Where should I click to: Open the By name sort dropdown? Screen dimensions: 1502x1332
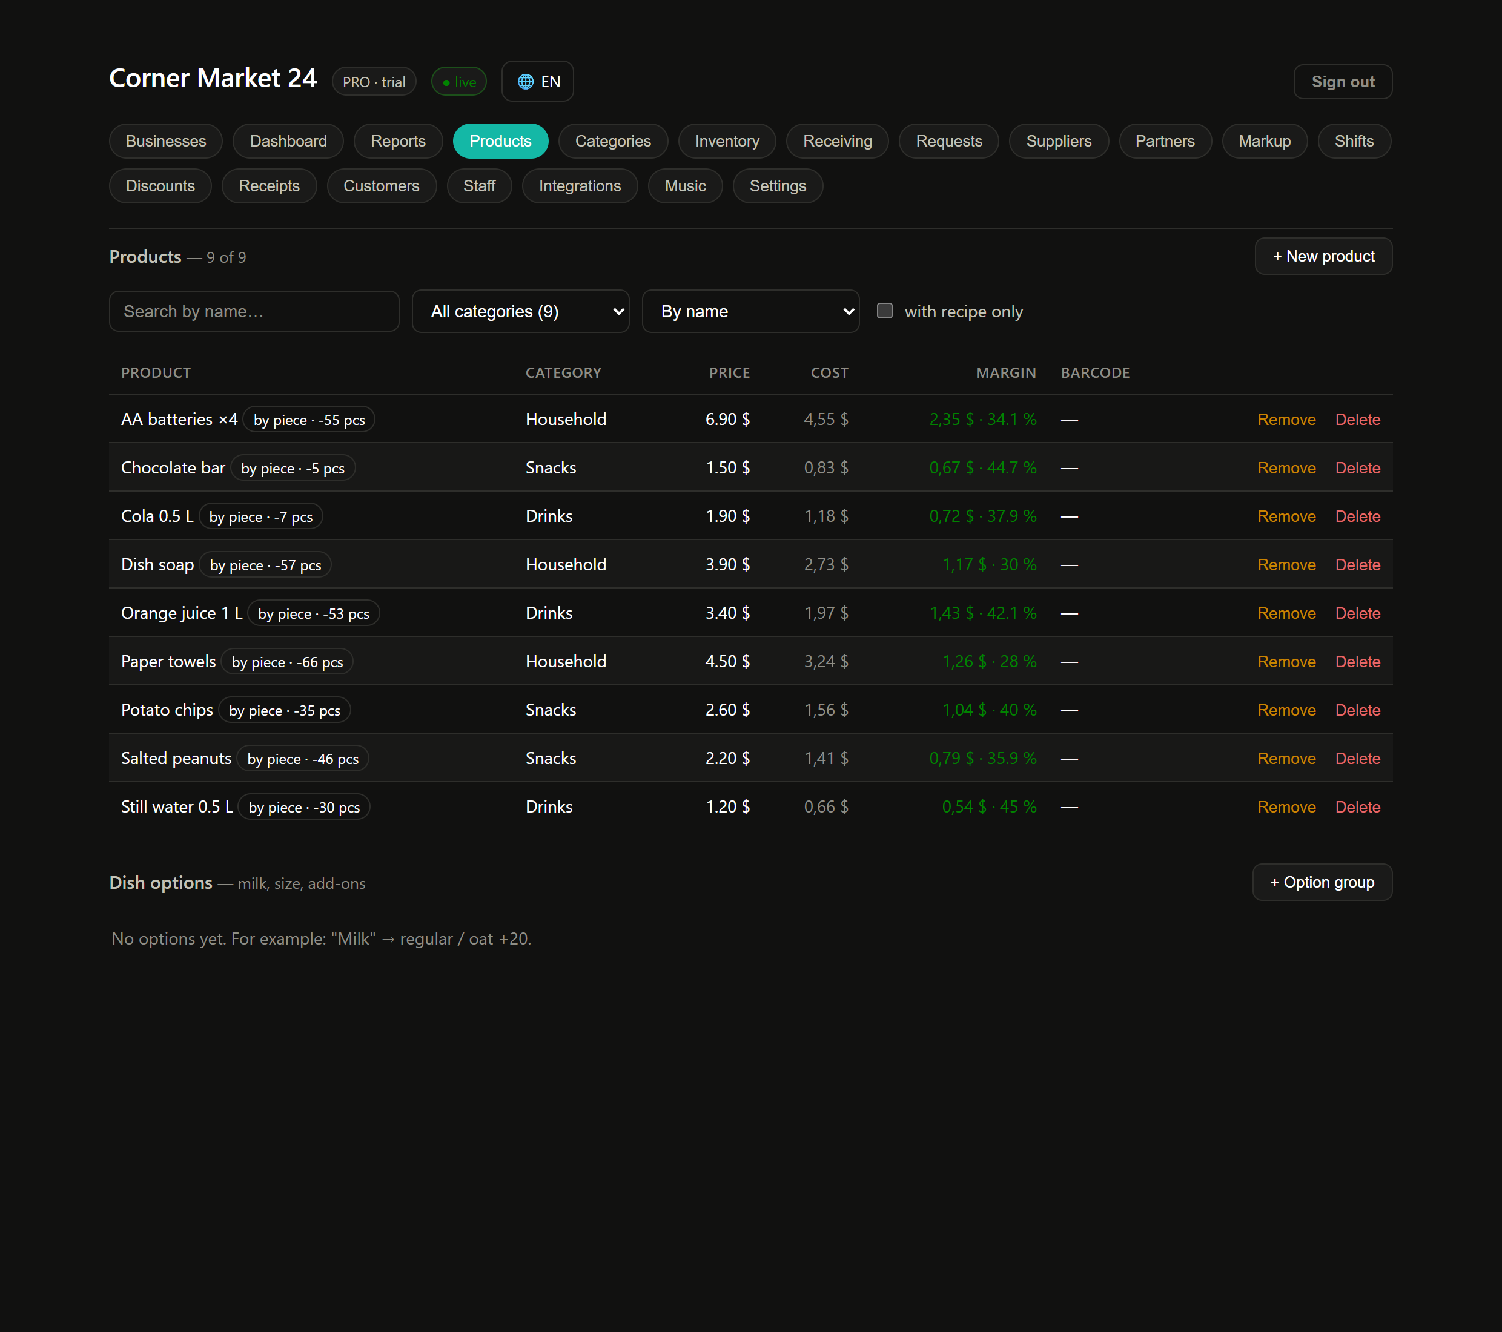[750, 312]
